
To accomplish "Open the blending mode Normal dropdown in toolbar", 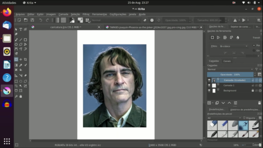I will coord(115,20).
